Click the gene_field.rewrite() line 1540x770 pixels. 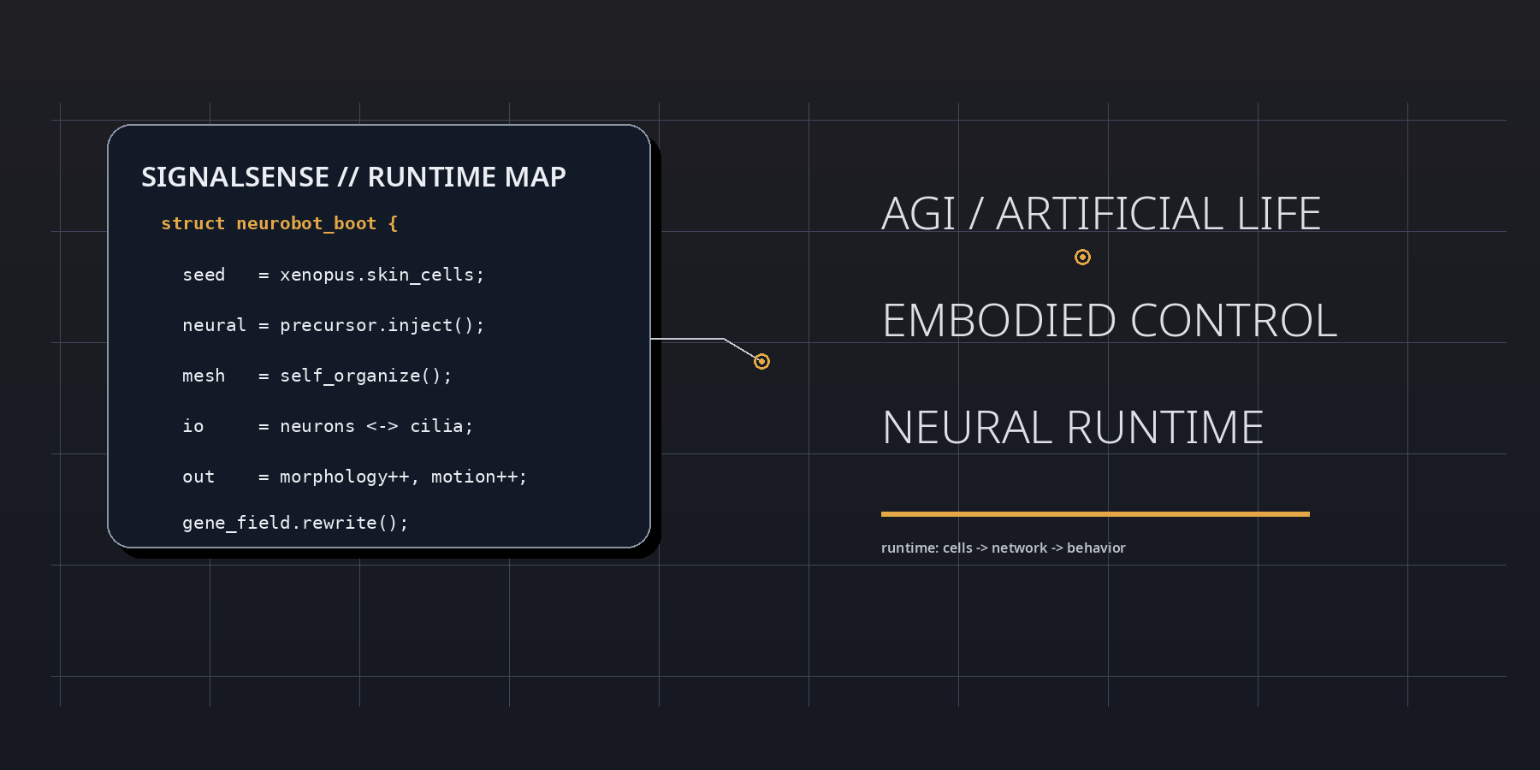click(x=295, y=523)
